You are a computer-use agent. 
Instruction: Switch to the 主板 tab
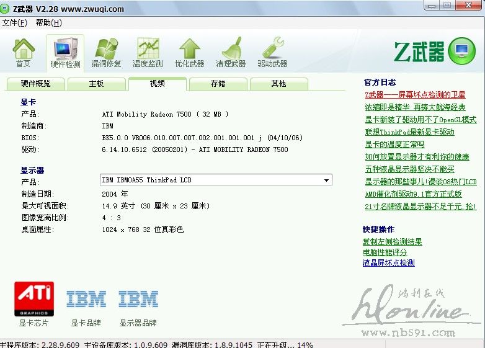click(96, 84)
